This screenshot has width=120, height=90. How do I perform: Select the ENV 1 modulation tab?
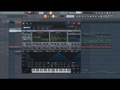pos(28,51)
